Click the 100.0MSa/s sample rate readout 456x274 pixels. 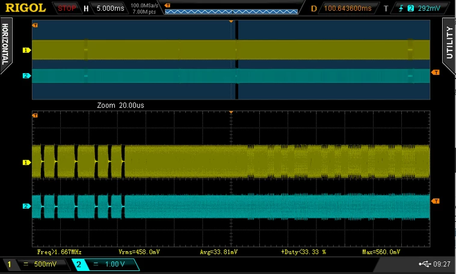pyautogui.click(x=144, y=5)
